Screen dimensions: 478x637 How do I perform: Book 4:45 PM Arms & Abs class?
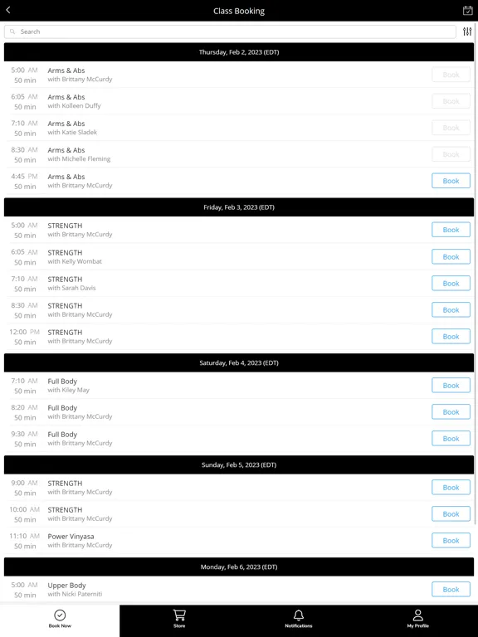(x=451, y=181)
